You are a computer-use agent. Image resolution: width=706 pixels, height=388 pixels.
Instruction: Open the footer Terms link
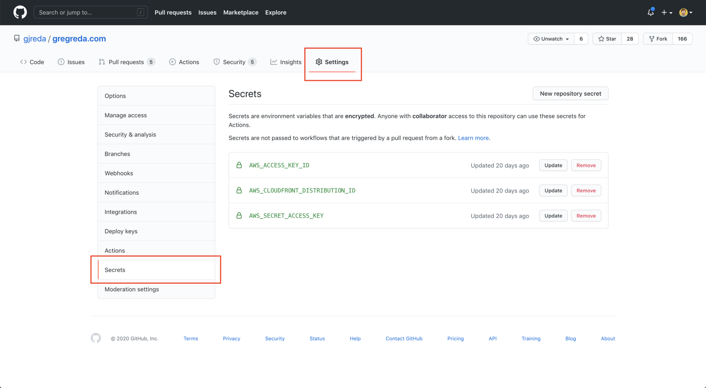tap(191, 338)
